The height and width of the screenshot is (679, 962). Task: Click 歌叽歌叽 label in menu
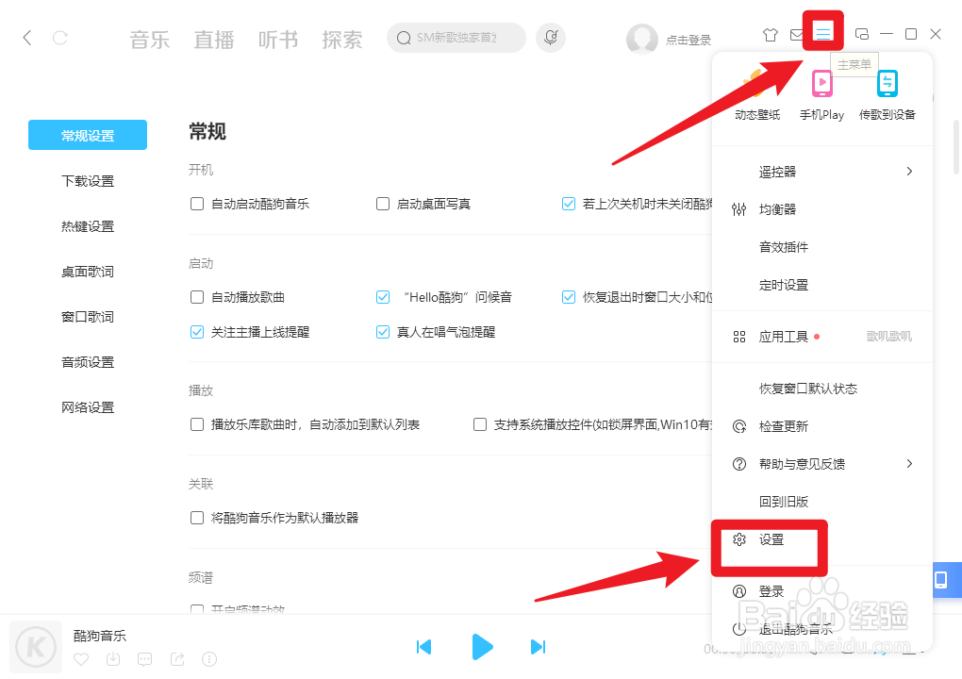coord(889,337)
